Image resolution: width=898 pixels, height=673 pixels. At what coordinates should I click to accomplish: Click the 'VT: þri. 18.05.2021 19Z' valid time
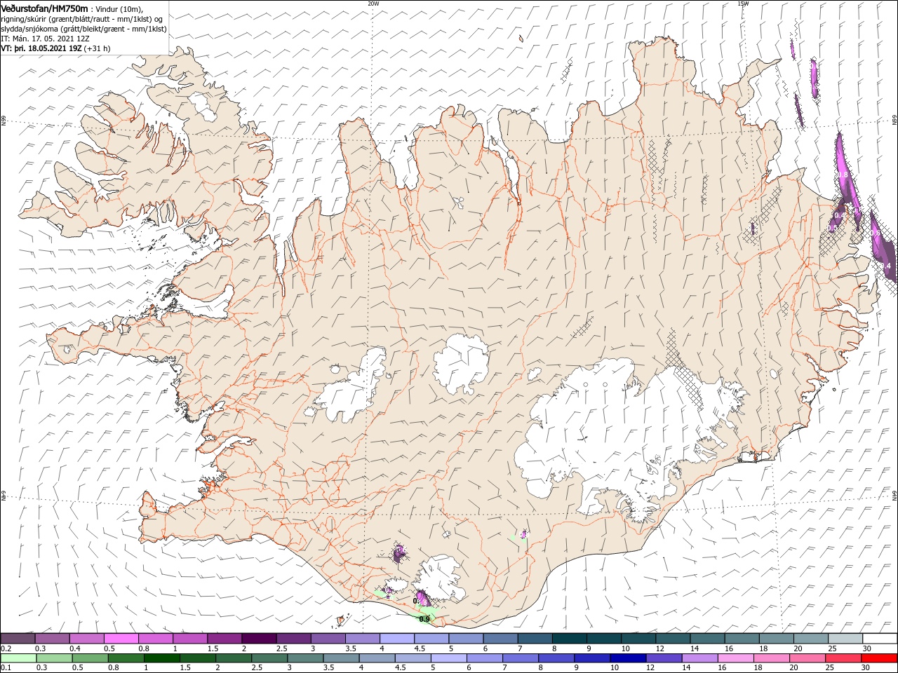coord(41,48)
